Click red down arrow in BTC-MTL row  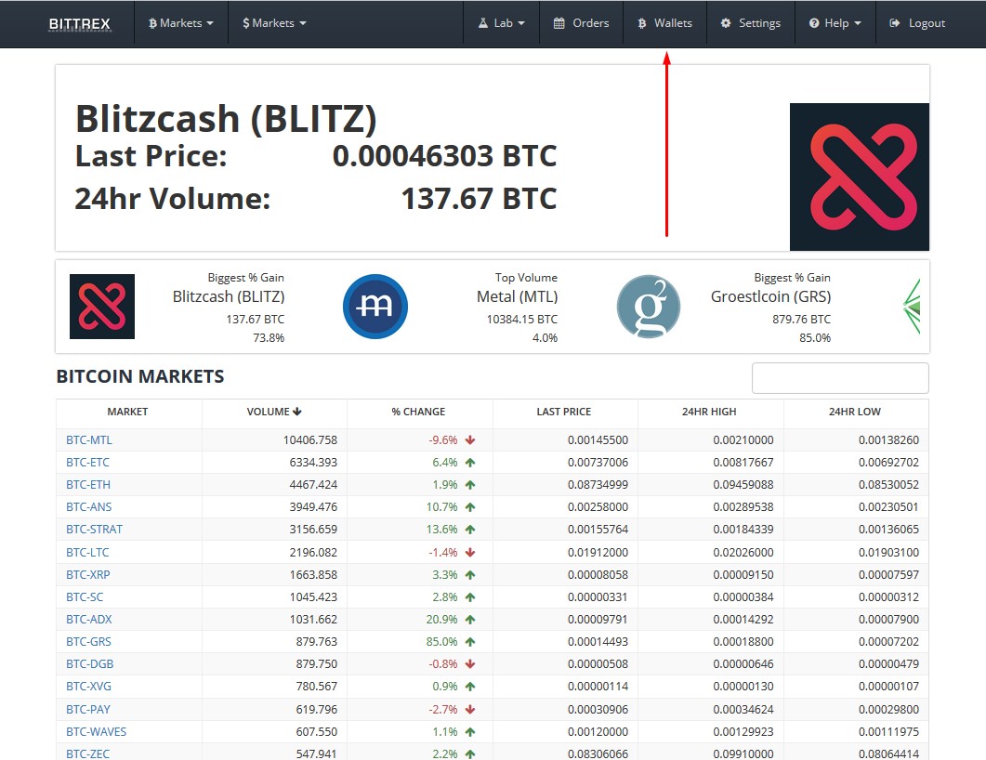coord(469,440)
